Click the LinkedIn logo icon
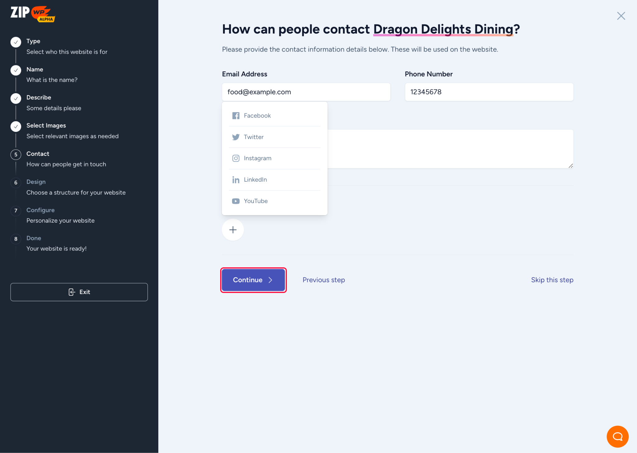Screen dimensions: 637x453 pos(236,180)
